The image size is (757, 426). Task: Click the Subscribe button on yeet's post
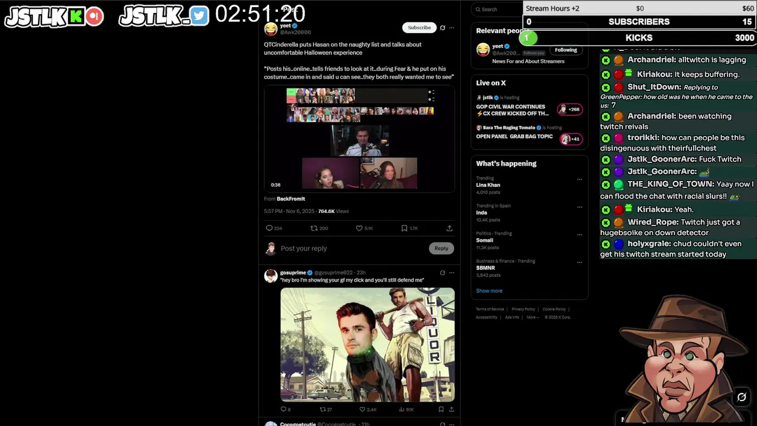(419, 28)
